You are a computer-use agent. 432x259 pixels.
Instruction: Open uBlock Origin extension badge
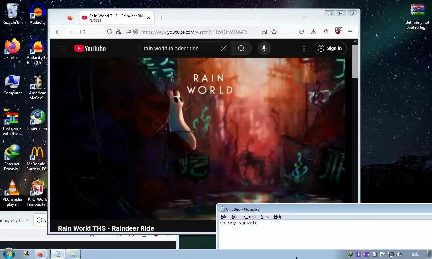(x=338, y=31)
